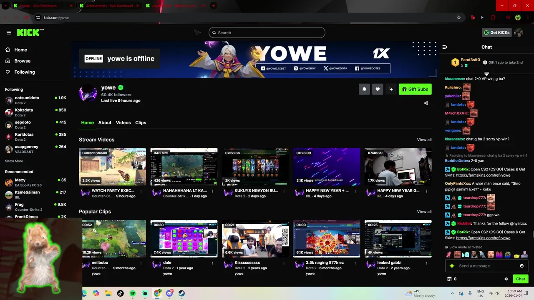Open options menu for neilbobo clip
Screen dimensions: 534x300
coord(141,263)
